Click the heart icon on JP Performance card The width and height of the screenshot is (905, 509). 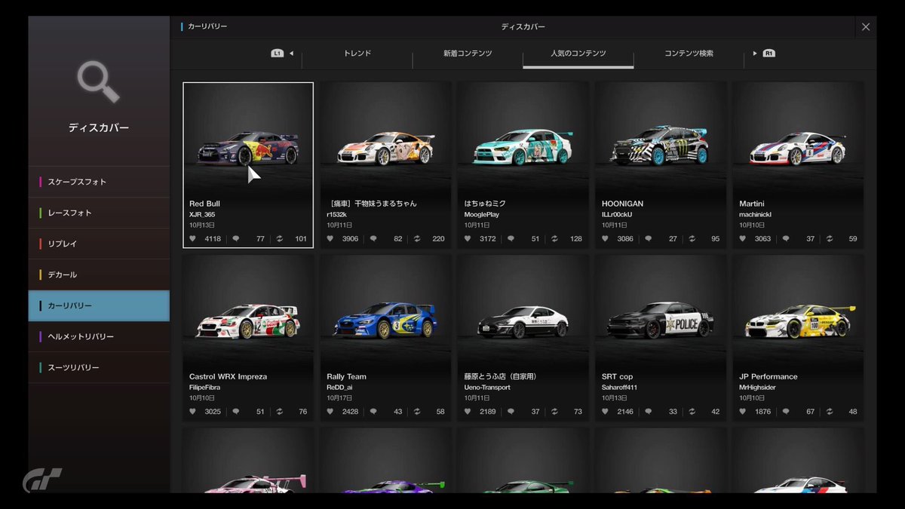pos(742,412)
